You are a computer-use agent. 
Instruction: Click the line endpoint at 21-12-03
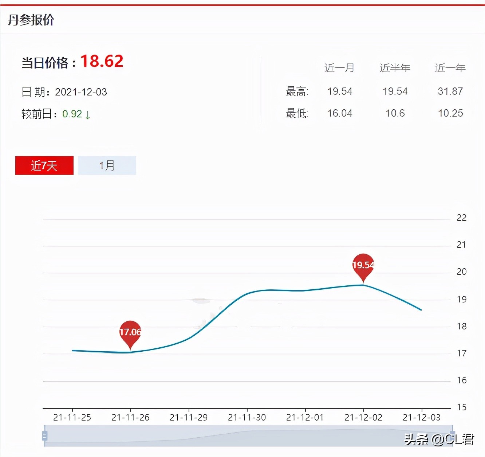click(421, 310)
